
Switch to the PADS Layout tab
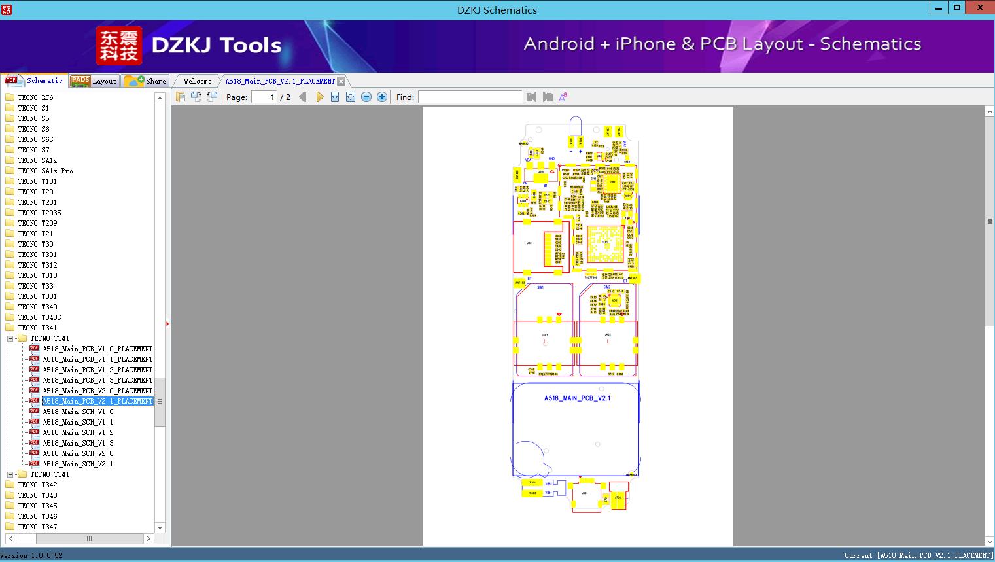94,81
